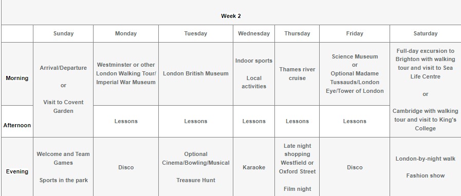Select the Sunday column header
The image size is (461, 196).
[63, 33]
